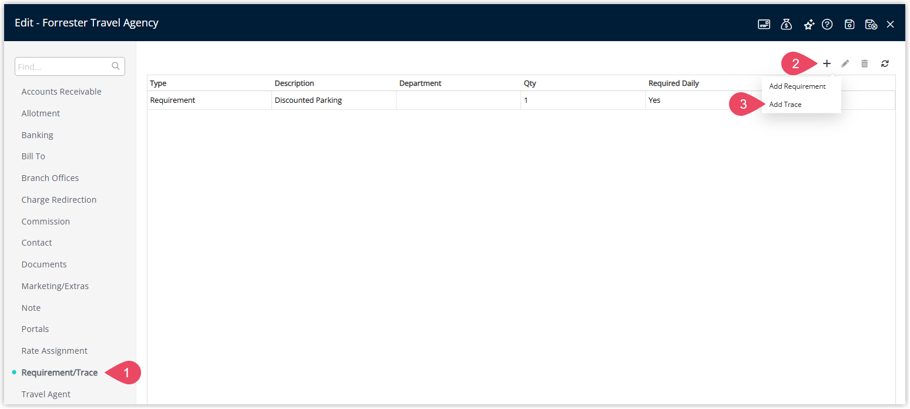Click the search magnifier icon
The image size is (910, 409).
click(x=116, y=66)
